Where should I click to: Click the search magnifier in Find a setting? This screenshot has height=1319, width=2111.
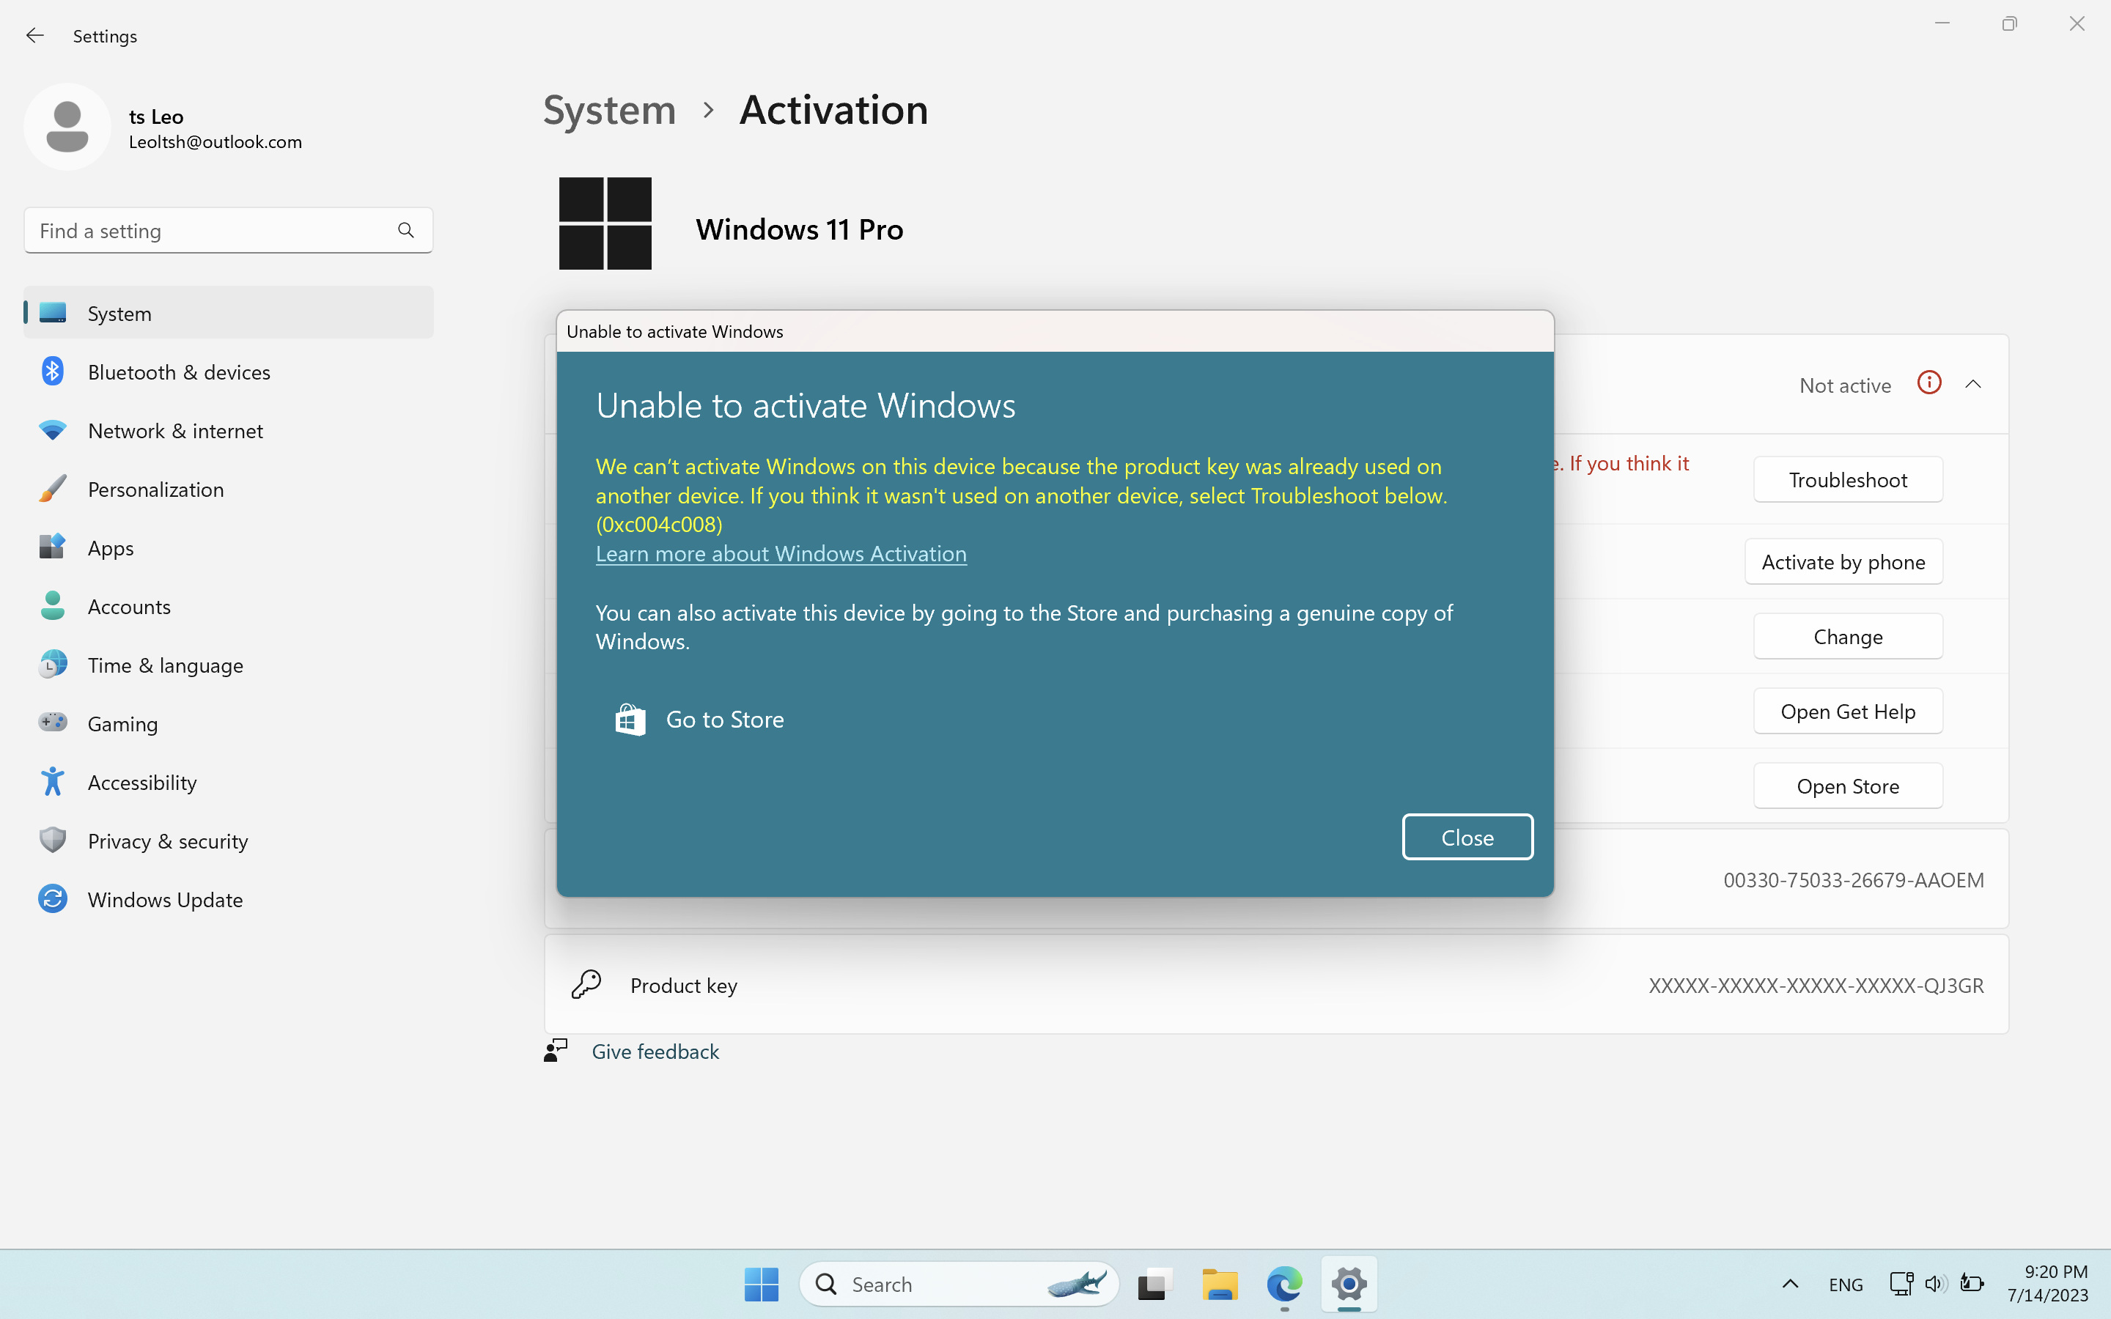pos(405,230)
